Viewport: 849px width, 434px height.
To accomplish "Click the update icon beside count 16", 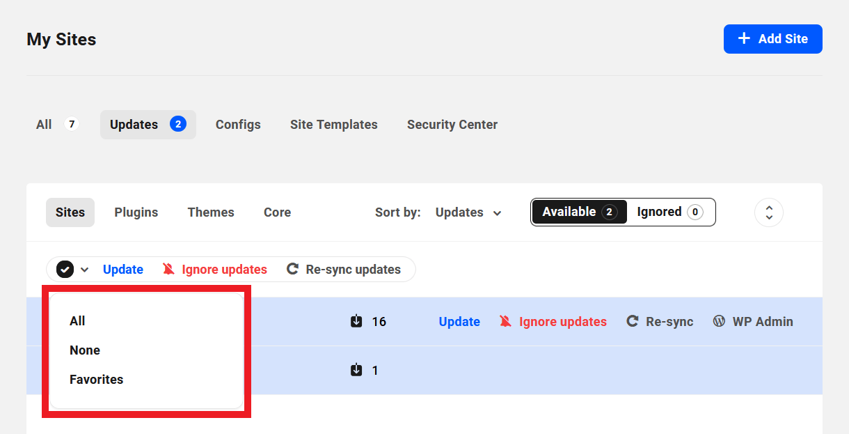I will (x=356, y=321).
